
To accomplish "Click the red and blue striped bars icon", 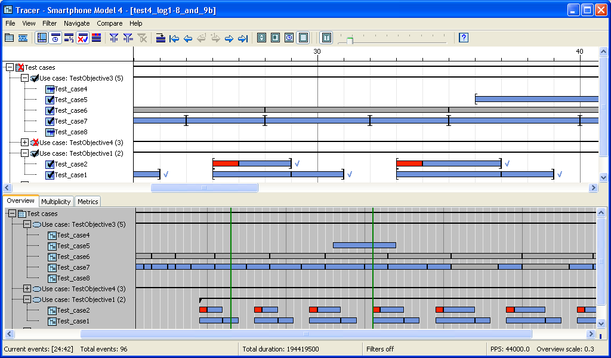I will tap(96, 38).
